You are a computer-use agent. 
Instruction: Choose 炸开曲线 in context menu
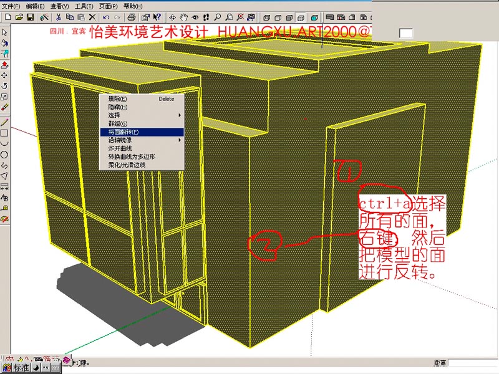pos(142,148)
